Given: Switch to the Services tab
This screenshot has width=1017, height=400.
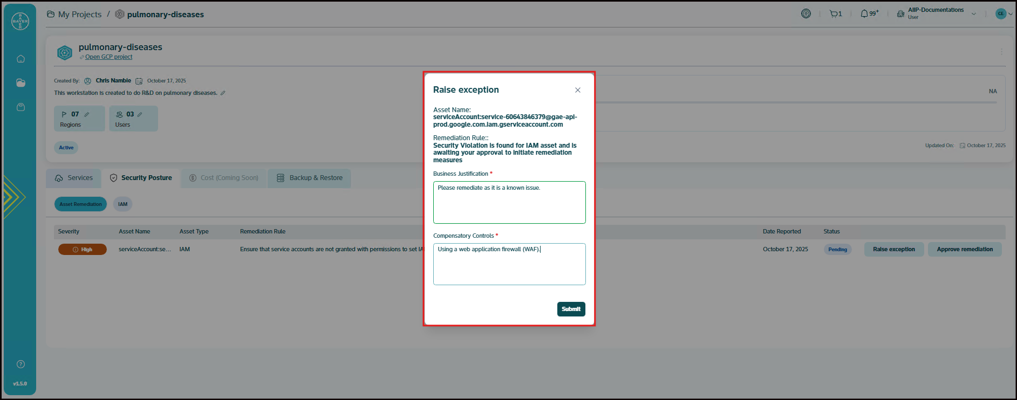Looking at the screenshot, I should [x=74, y=178].
